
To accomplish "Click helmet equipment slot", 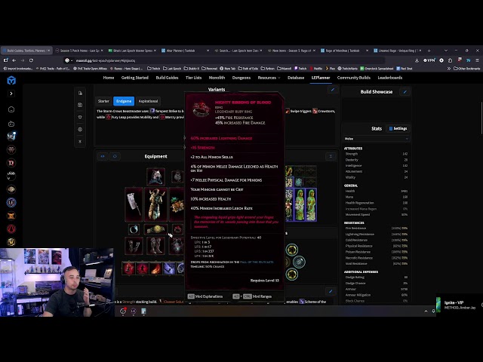I will [x=155, y=176].
